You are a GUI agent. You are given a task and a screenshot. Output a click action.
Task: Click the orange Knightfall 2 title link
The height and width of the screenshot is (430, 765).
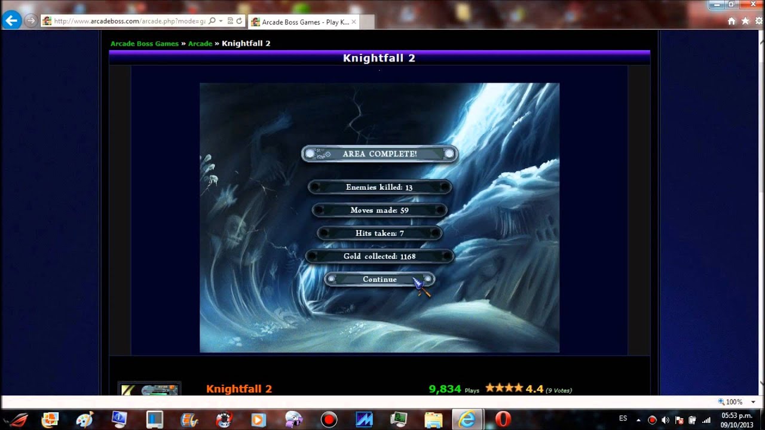(x=239, y=389)
